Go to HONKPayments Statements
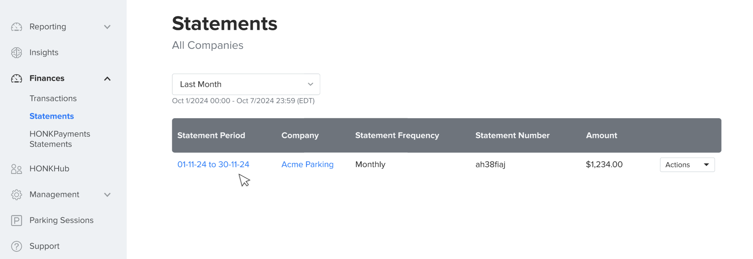The width and height of the screenshot is (753, 259). pyautogui.click(x=60, y=139)
